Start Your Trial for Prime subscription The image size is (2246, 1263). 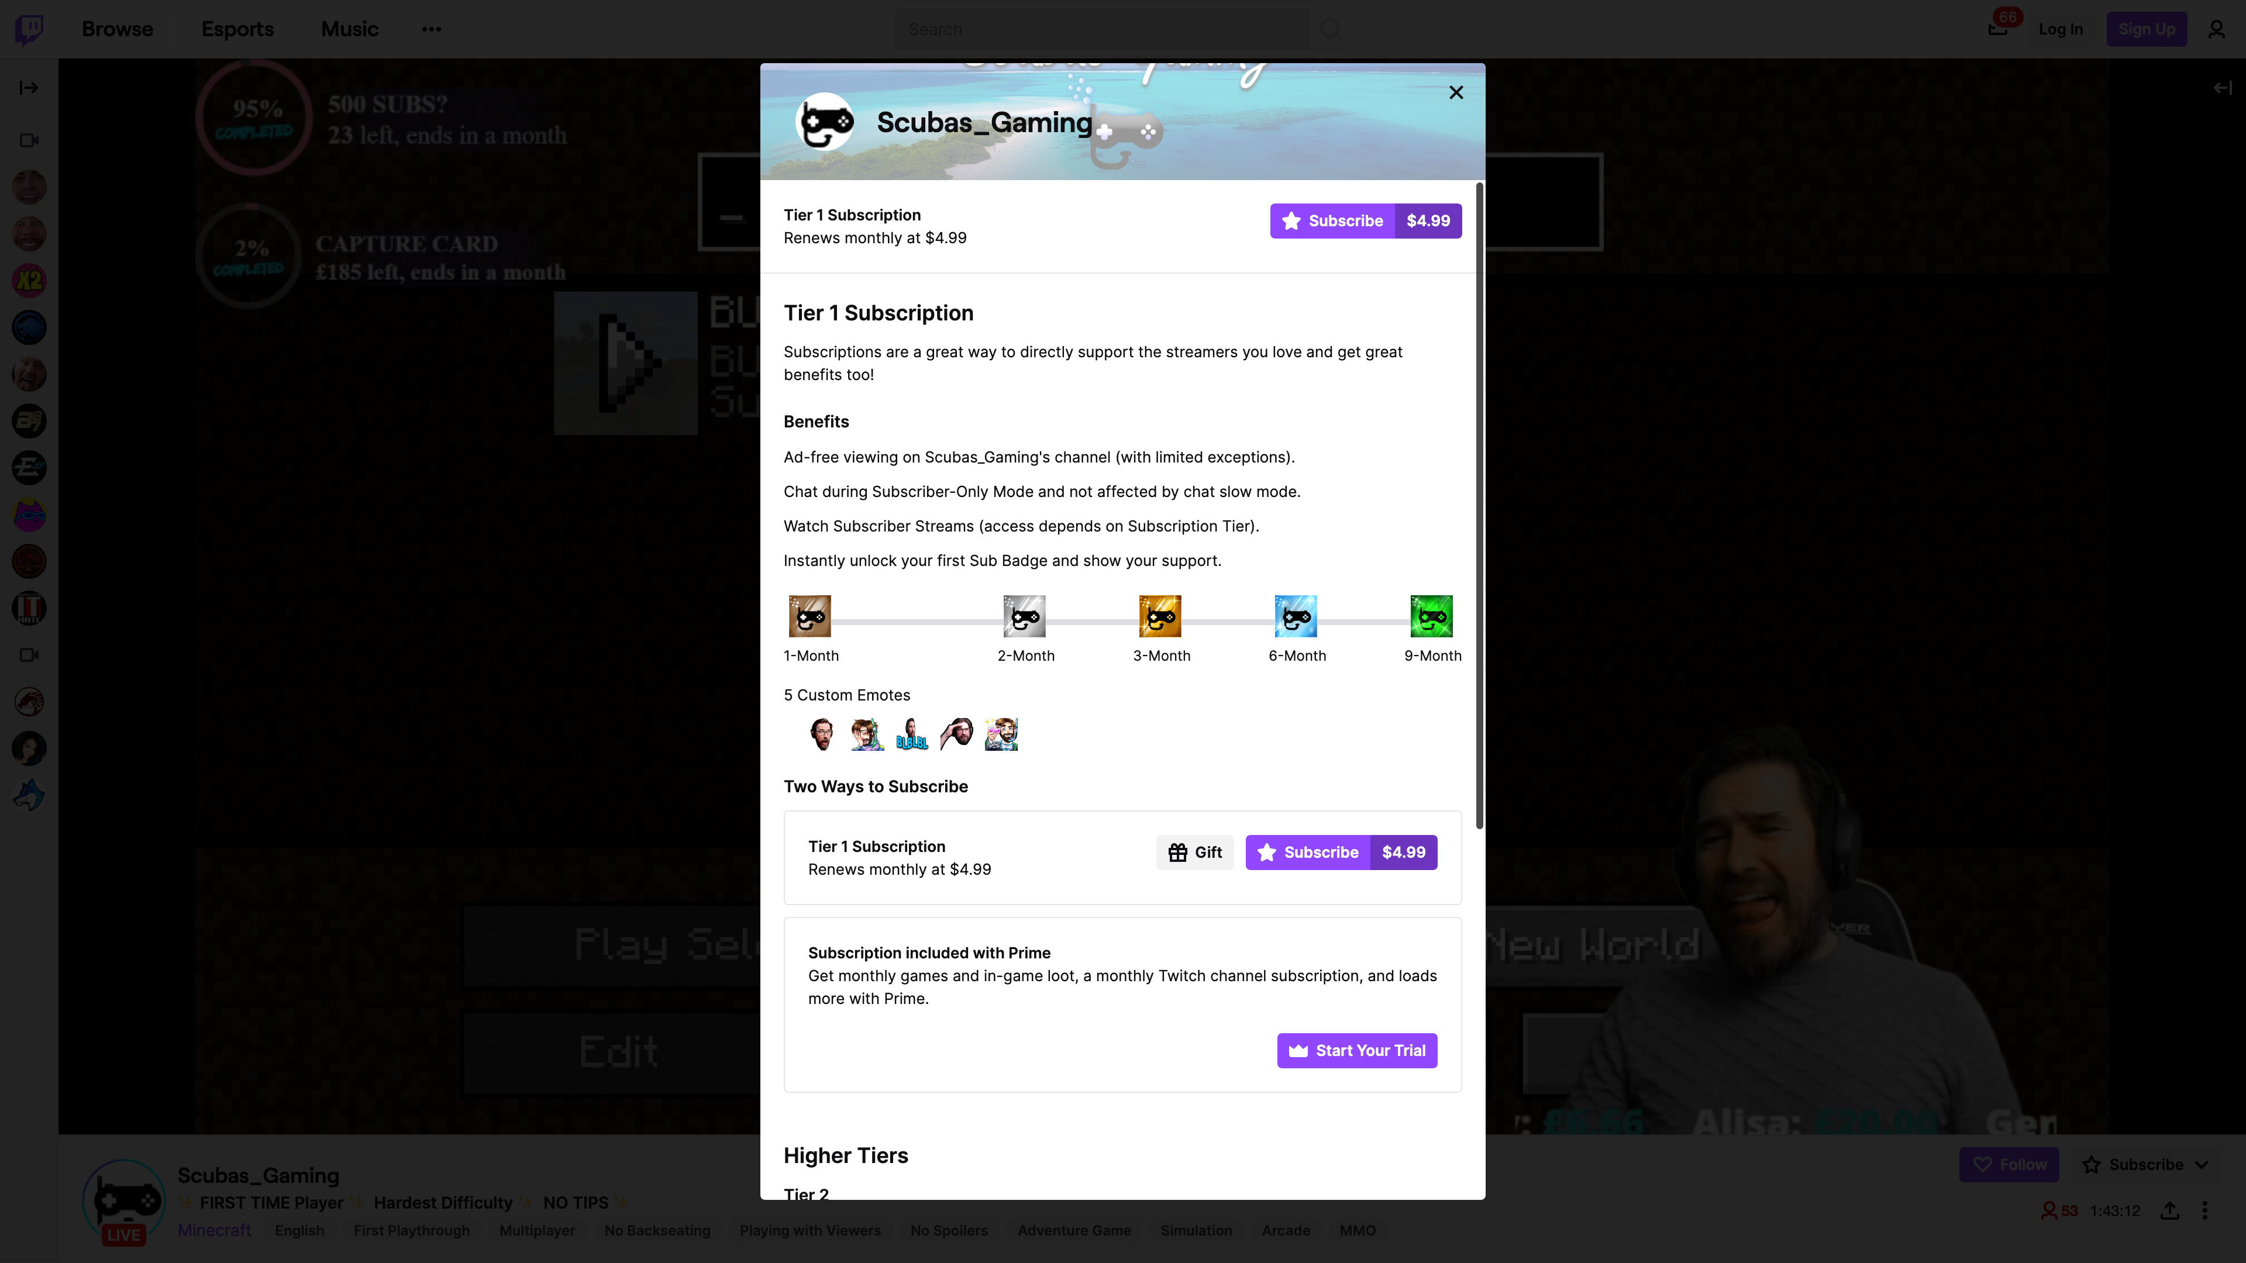coord(1357,1050)
